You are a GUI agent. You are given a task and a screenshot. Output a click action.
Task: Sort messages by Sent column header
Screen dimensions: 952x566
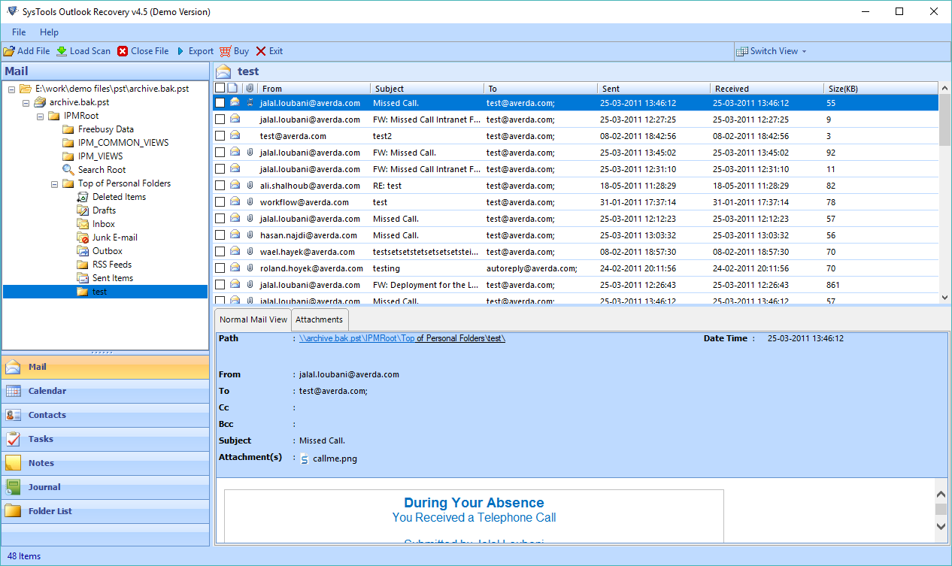[x=653, y=89]
